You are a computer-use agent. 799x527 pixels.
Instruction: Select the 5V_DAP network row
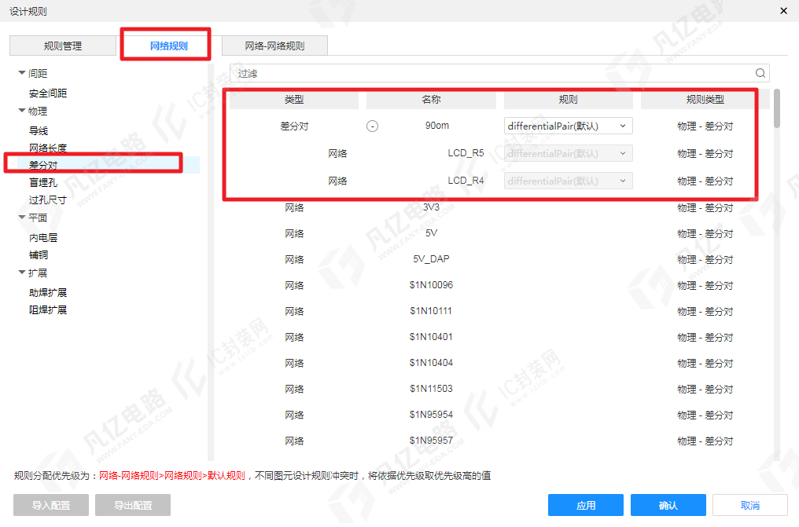pyautogui.click(x=499, y=259)
